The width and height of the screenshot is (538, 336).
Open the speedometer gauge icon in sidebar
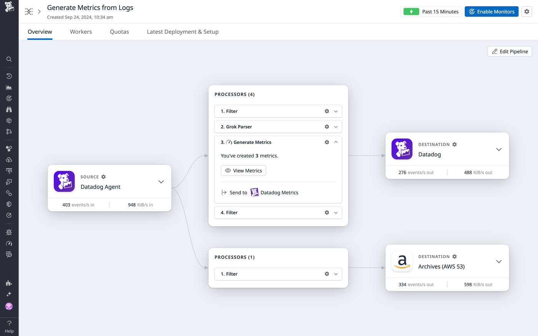coord(9,243)
